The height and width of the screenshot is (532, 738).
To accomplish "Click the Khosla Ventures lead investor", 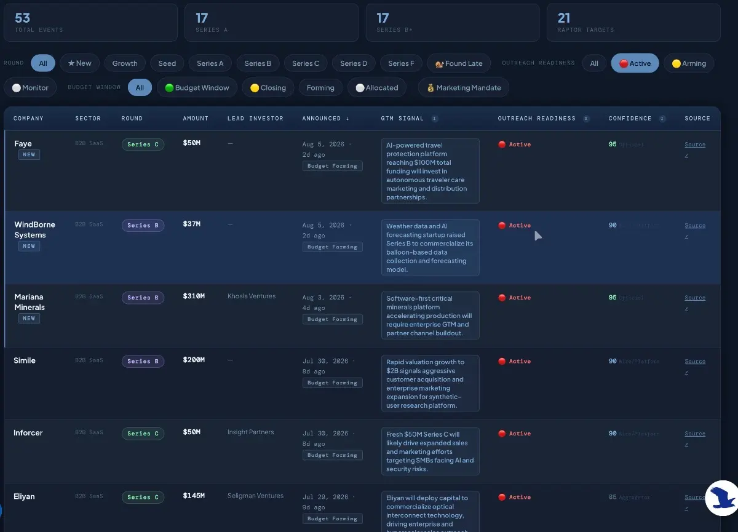I will pyautogui.click(x=252, y=296).
